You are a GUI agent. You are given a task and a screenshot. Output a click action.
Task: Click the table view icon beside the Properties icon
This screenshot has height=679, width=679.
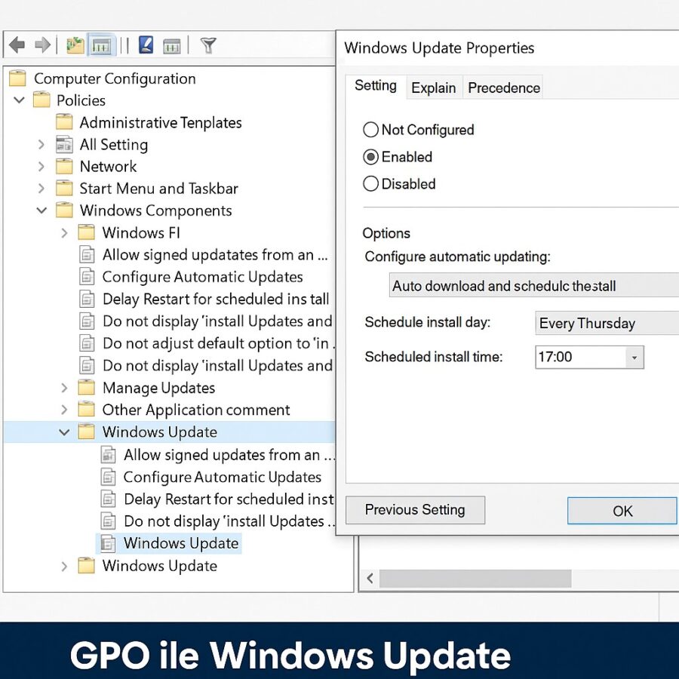point(171,46)
